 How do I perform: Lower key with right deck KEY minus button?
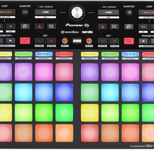pos(102,41)
